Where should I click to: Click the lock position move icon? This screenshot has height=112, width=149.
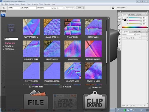(132, 38)
